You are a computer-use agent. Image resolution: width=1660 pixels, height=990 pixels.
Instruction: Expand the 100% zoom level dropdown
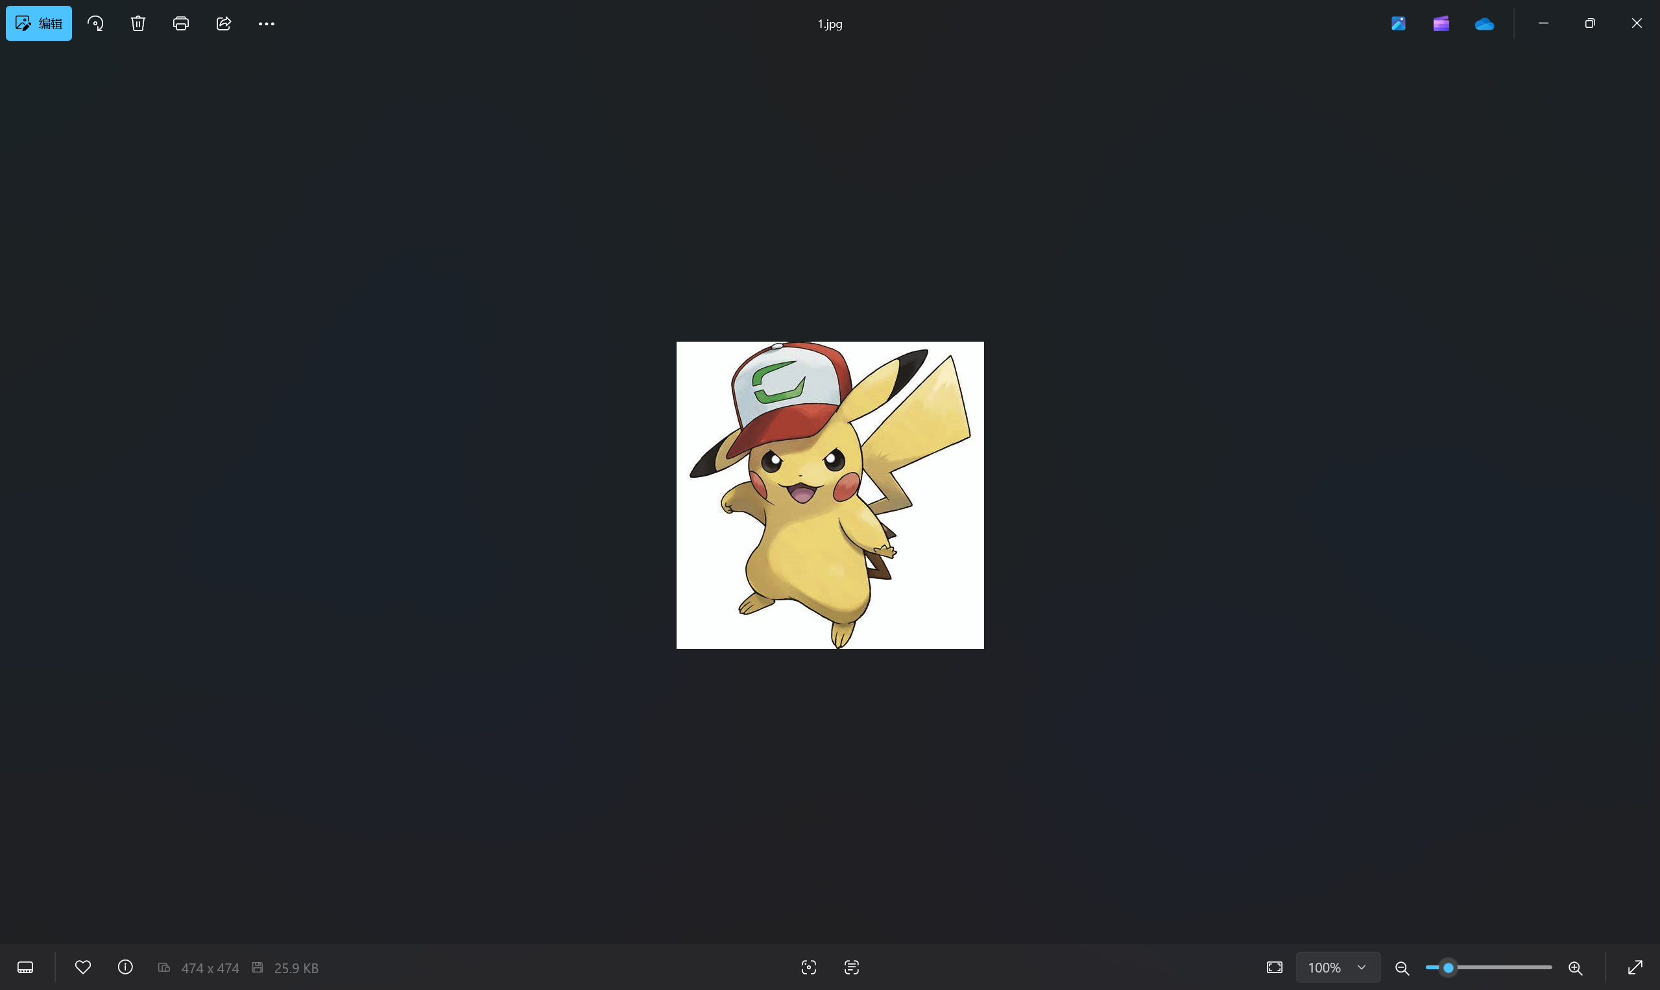[1338, 967]
